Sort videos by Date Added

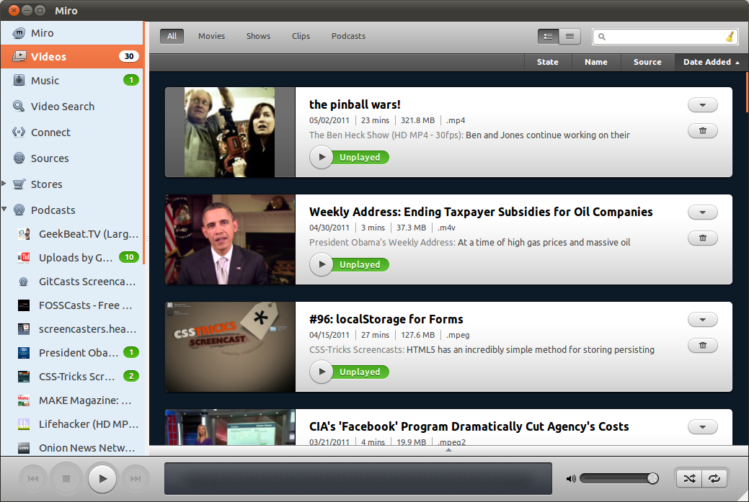point(712,62)
